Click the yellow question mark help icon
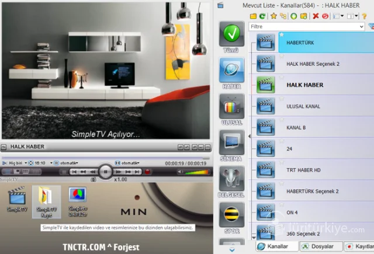Viewport: 374px width, 254px height. point(364,16)
